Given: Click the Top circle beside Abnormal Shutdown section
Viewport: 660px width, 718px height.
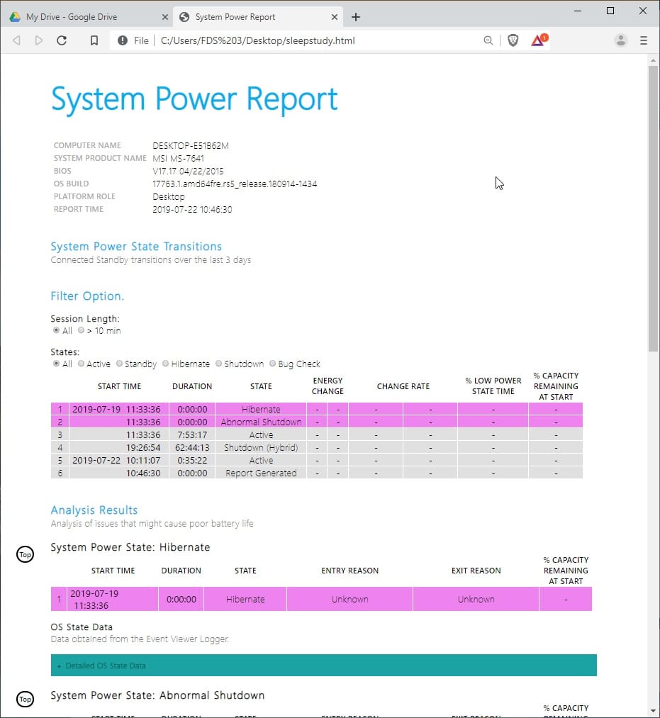Looking at the screenshot, I should 26,699.
